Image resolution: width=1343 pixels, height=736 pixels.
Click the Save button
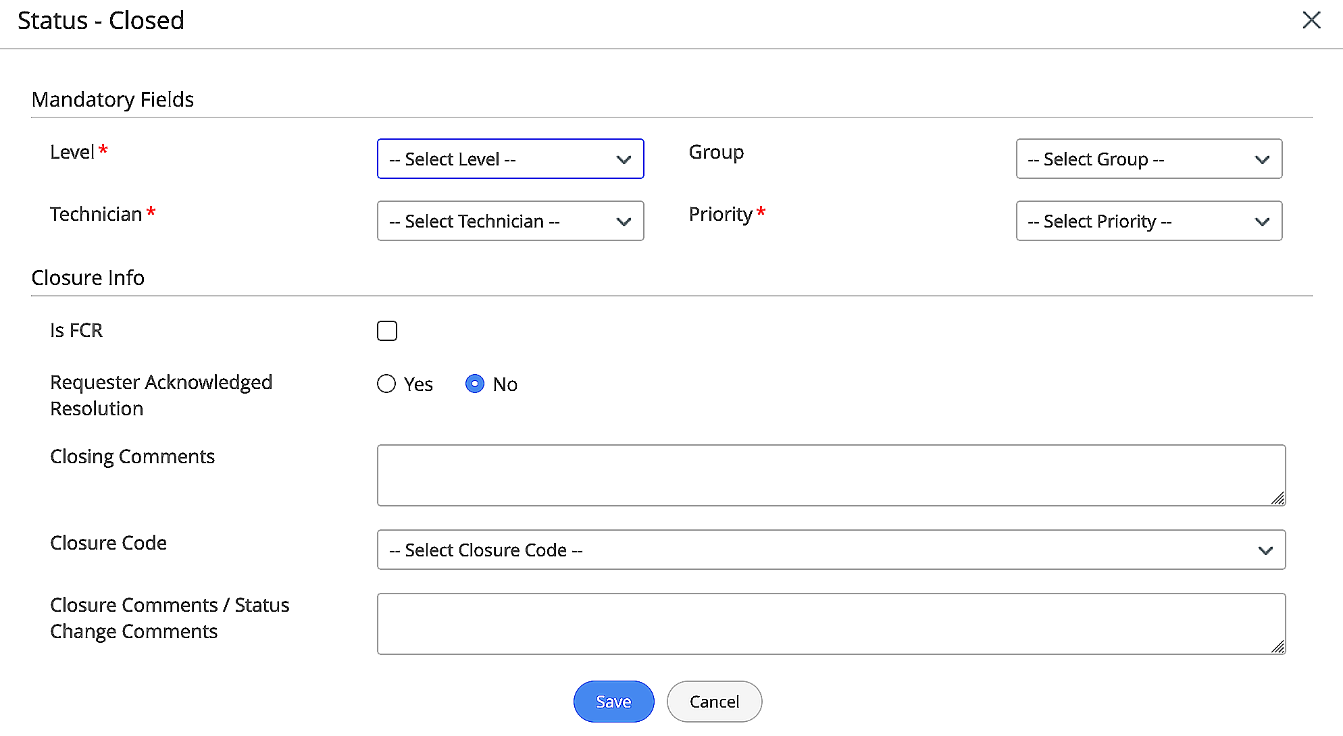coord(613,702)
